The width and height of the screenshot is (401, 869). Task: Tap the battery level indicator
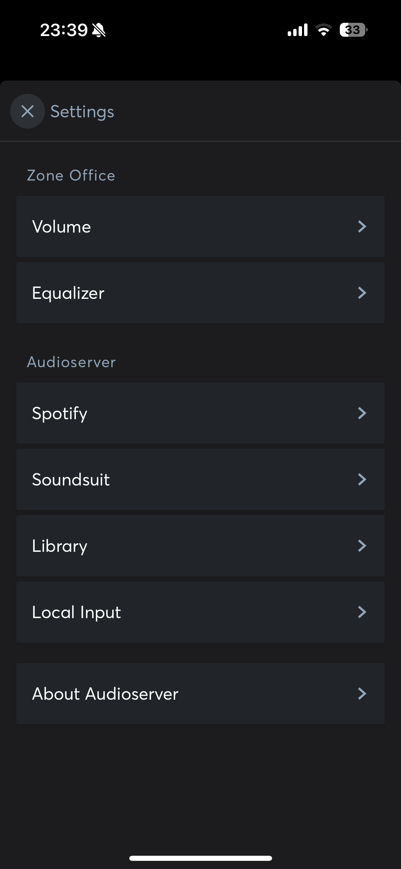click(x=353, y=30)
